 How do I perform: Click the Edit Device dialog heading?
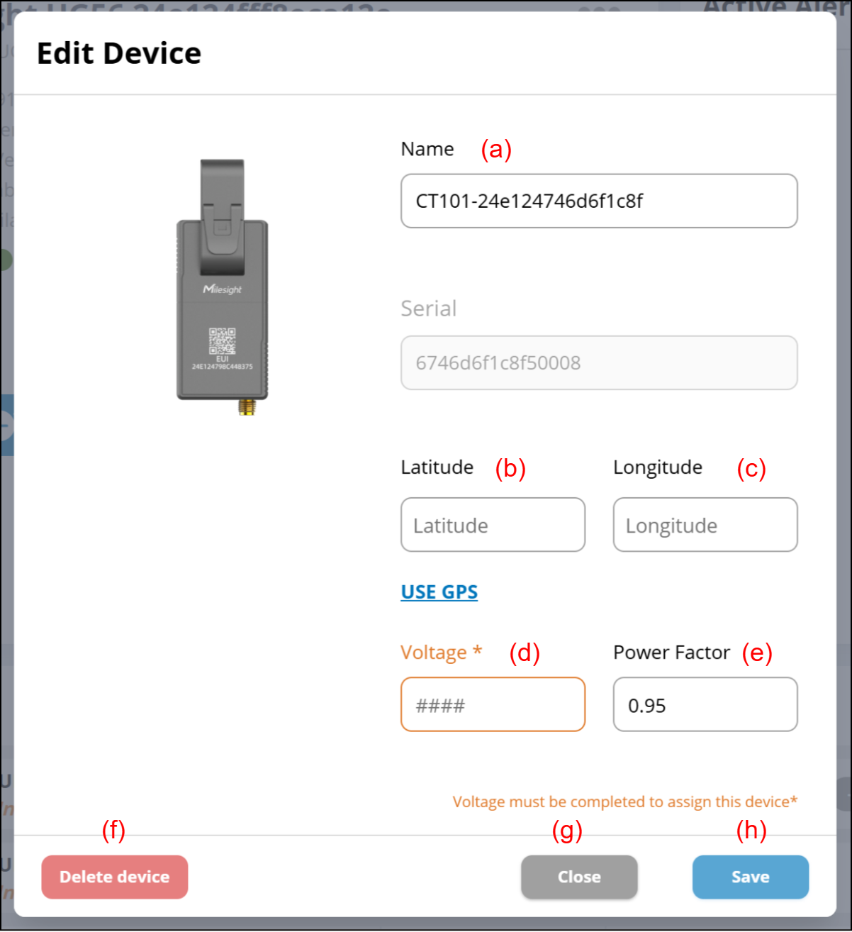pos(119,54)
